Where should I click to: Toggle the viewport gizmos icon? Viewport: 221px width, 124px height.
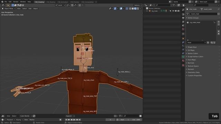115,9
